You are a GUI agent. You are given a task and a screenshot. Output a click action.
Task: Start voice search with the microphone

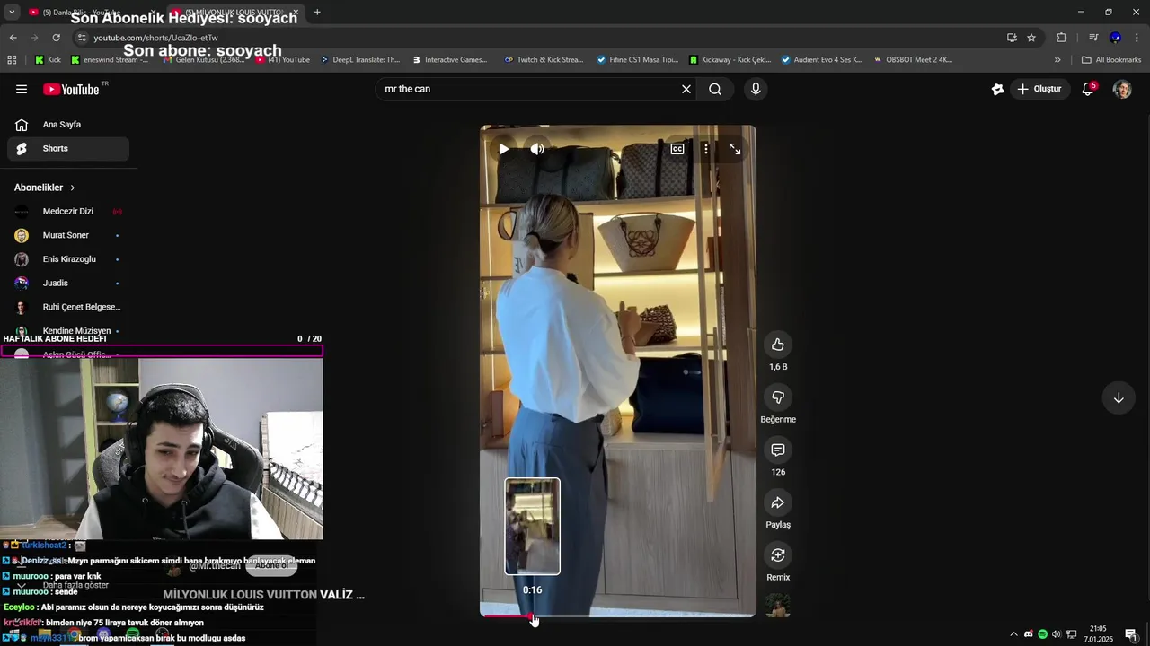pyautogui.click(x=756, y=89)
